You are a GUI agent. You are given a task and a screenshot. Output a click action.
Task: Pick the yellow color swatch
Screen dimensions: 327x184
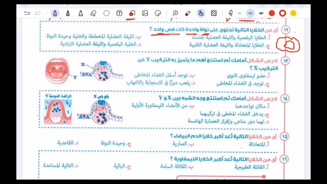pyautogui.click(x=293, y=13)
